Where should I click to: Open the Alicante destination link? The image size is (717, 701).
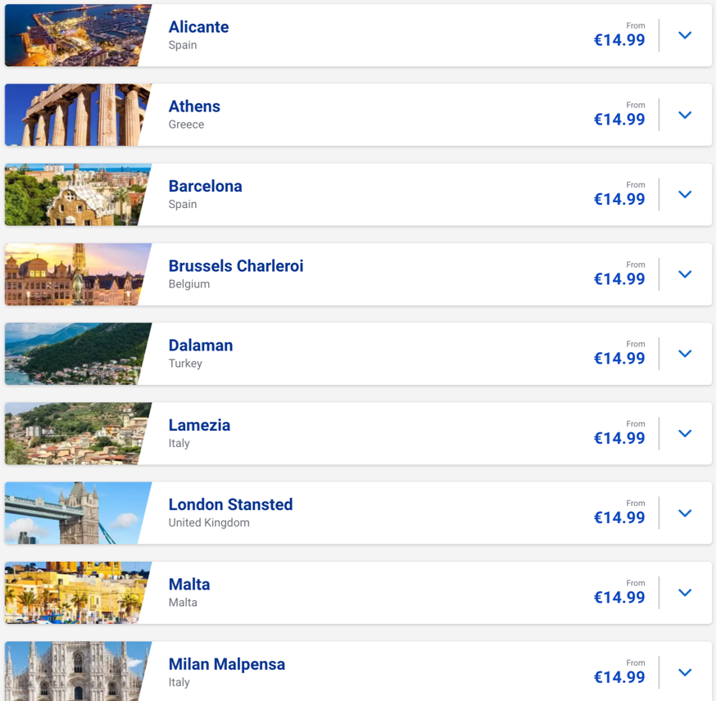(x=198, y=27)
